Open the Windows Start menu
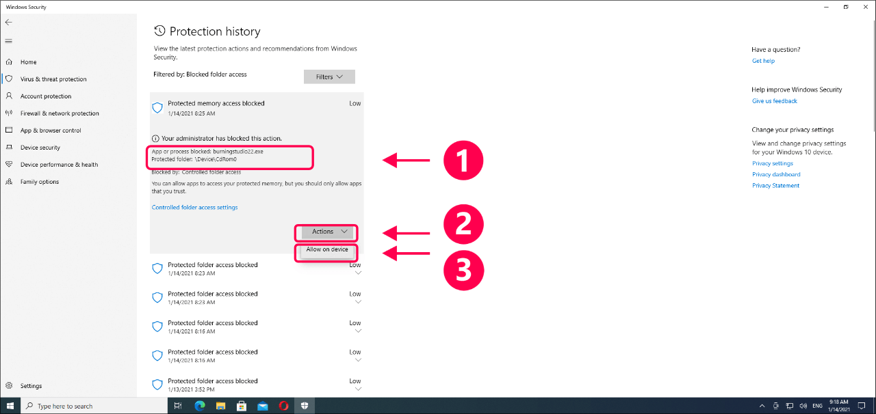Screen dimensions: 876x414 point(10,406)
